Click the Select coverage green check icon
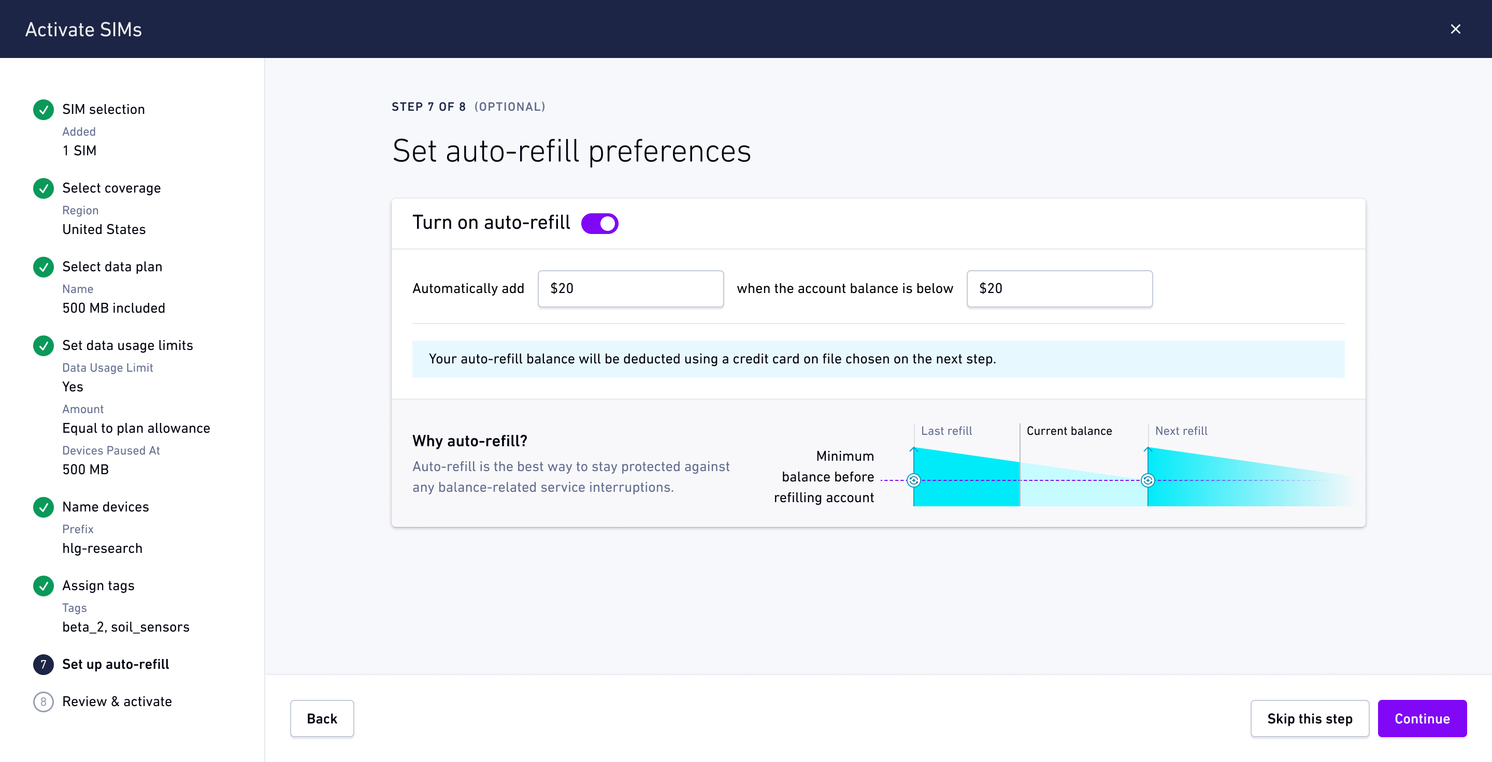Image resolution: width=1492 pixels, height=762 pixels. [x=44, y=188]
